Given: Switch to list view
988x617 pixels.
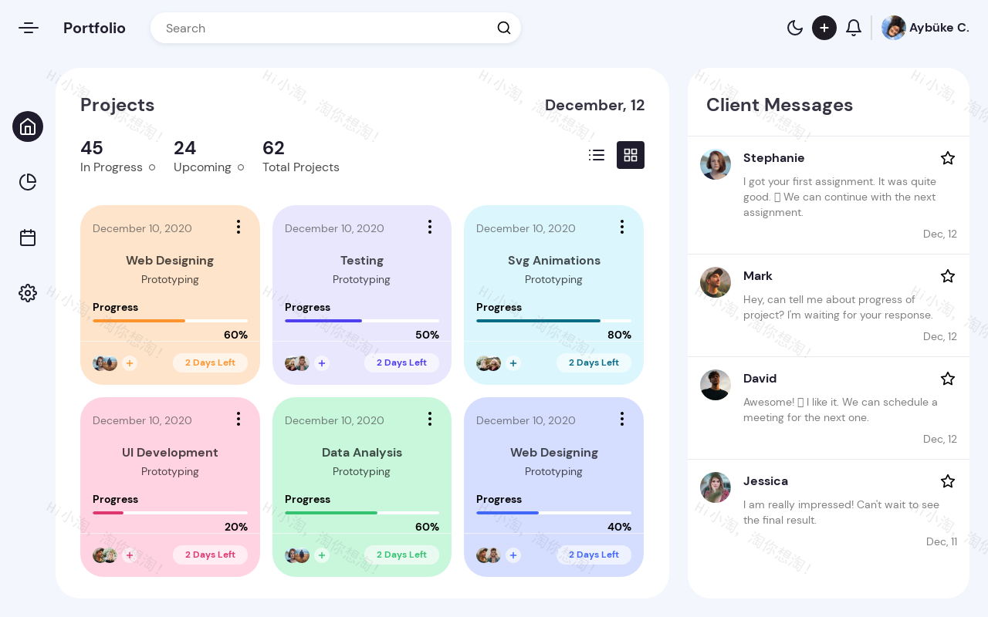Looking at the screenshot, I should click(597, 155).
